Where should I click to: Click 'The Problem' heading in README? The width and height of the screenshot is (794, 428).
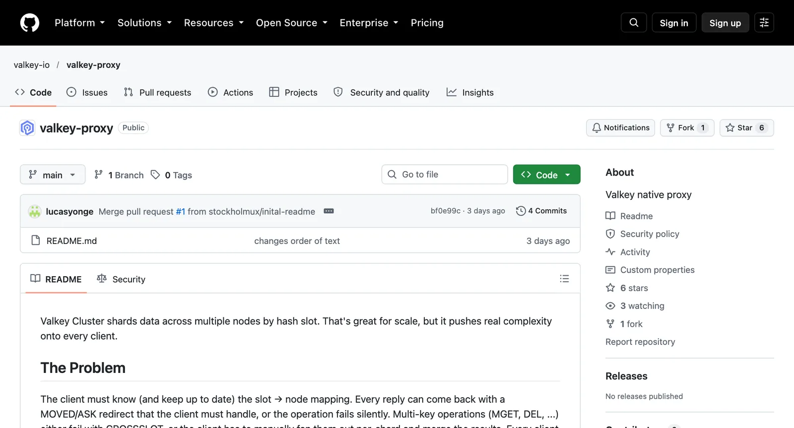[x=83, y=368]
